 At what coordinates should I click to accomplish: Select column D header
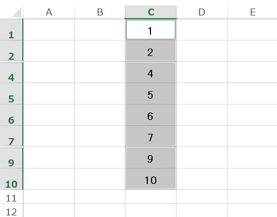click(202, 12)
